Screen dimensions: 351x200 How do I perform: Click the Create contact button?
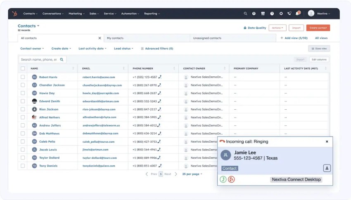click(x=318, y=28)
